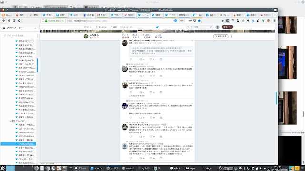Collapse the グループC bookmark folder
This screenshot has height=171, width=305.
11,121
